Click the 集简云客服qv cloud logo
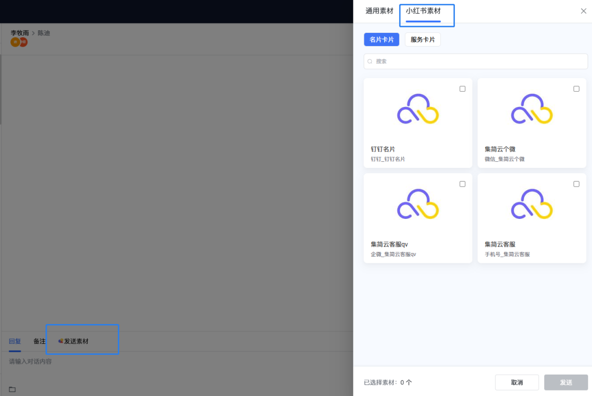This screenshot has width=592, height=396. click(x=418, y=204)
